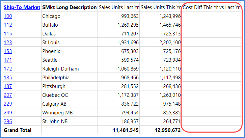Select the Chicago description cell
The width and height of the screenshot is (245, 138).
(x=70, y=16)
